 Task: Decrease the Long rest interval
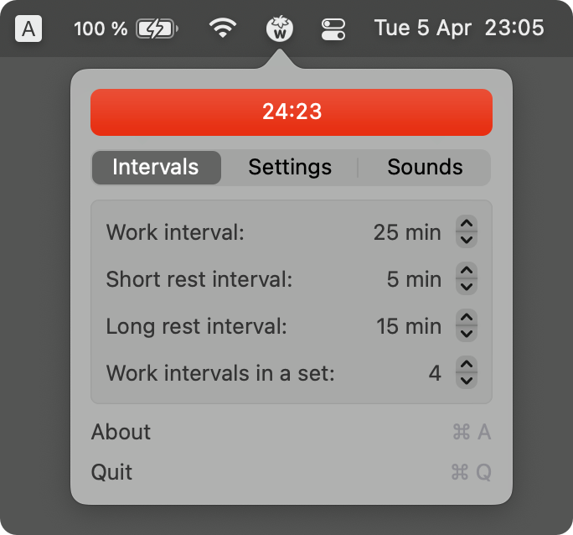tap(467, 334)
